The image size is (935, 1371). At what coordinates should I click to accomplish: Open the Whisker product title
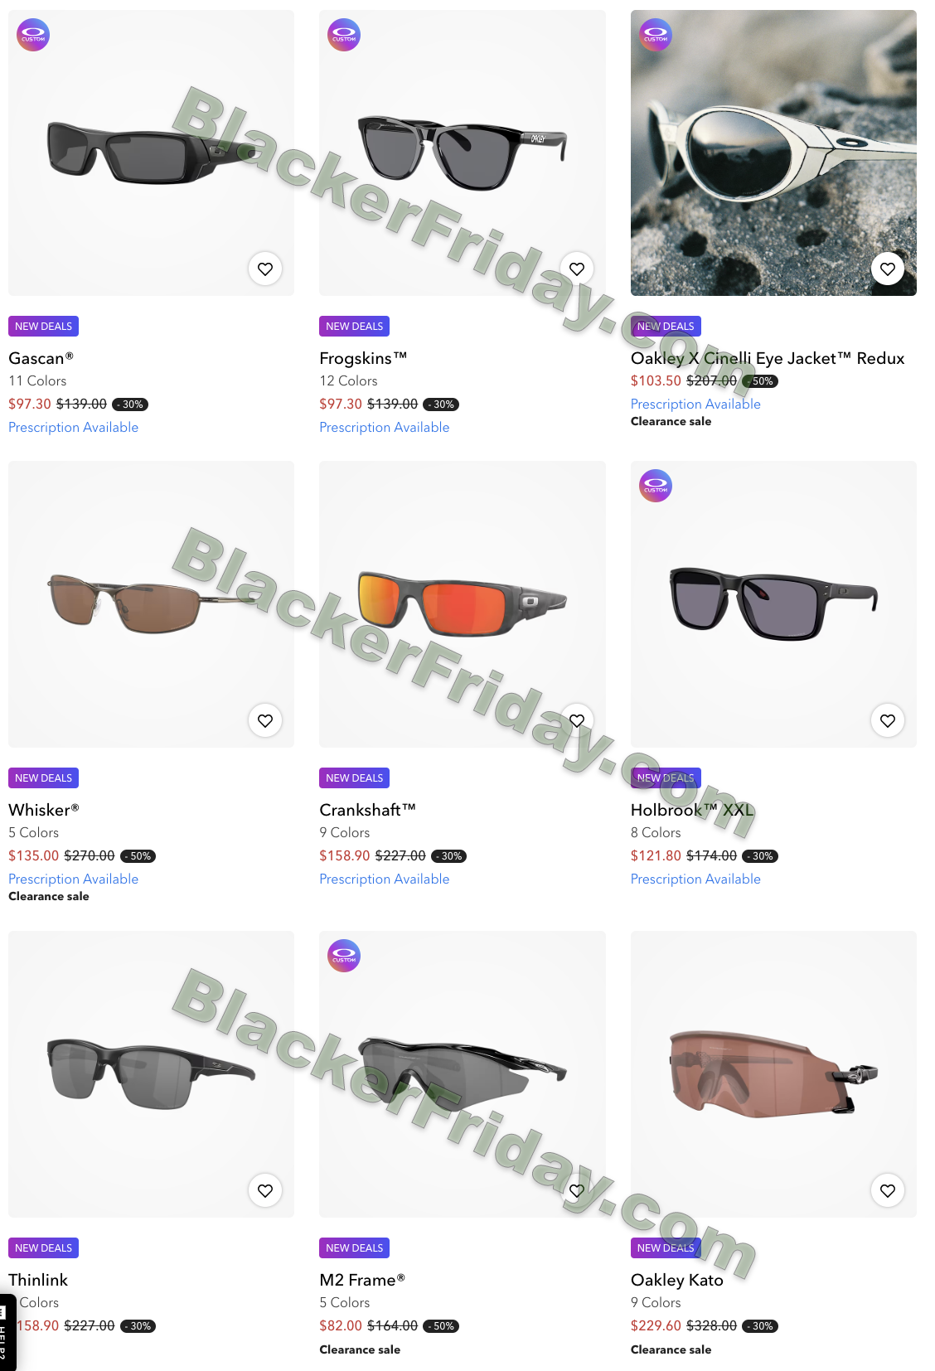[44, 810]
